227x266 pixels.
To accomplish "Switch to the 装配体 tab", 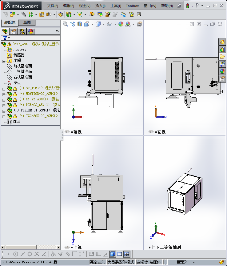I will coord(10,22).
